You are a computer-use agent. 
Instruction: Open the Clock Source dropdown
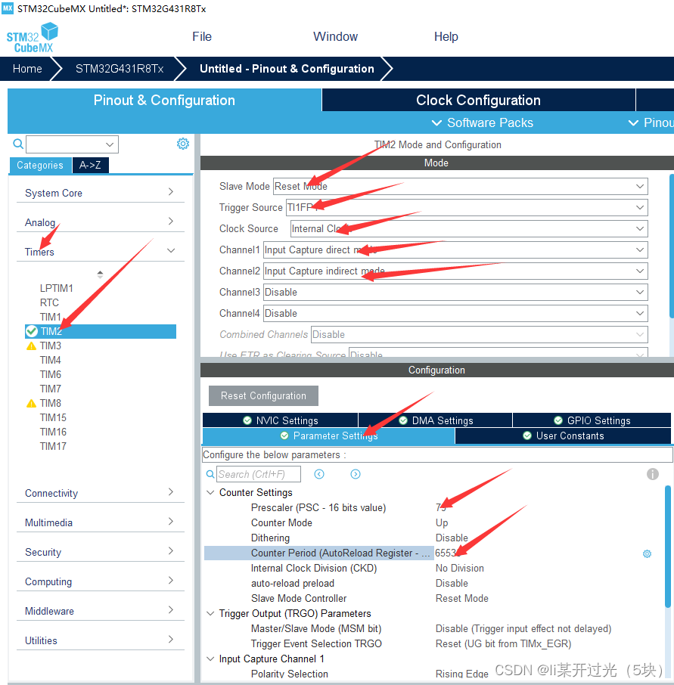click(x=469, y=228)
